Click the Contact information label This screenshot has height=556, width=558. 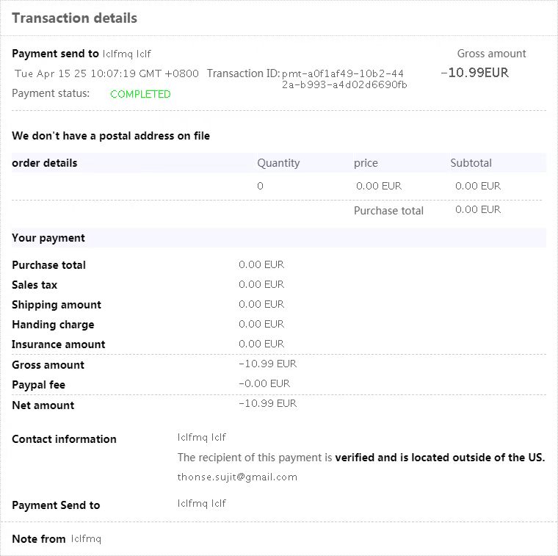[64, 439]
